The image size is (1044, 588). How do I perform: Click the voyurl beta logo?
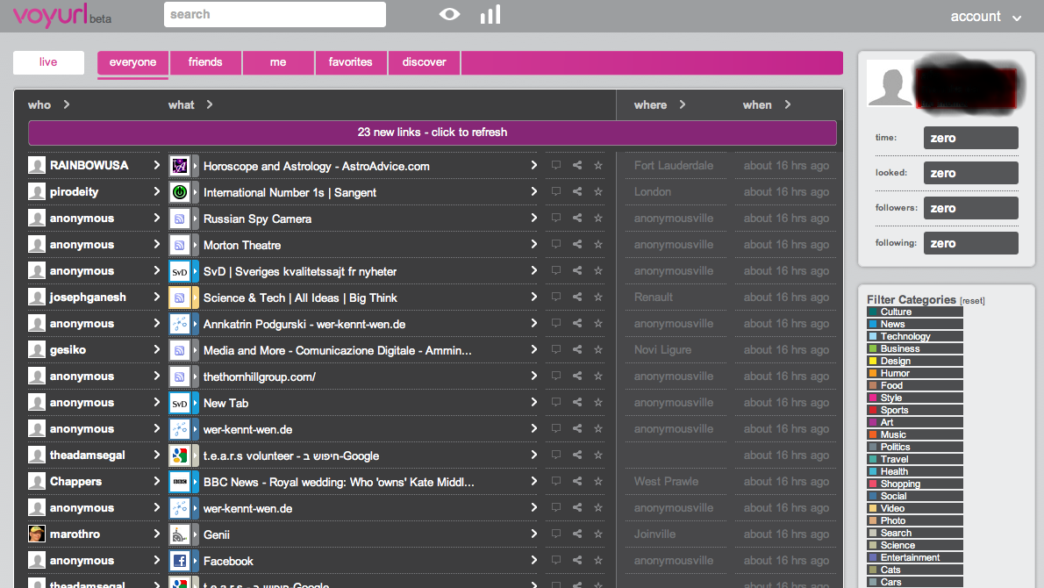tap(62, 15)
